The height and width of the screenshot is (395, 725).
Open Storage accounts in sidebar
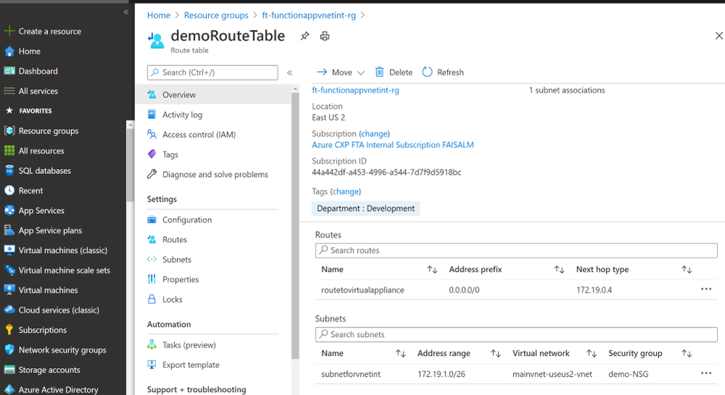coord(49,370)
